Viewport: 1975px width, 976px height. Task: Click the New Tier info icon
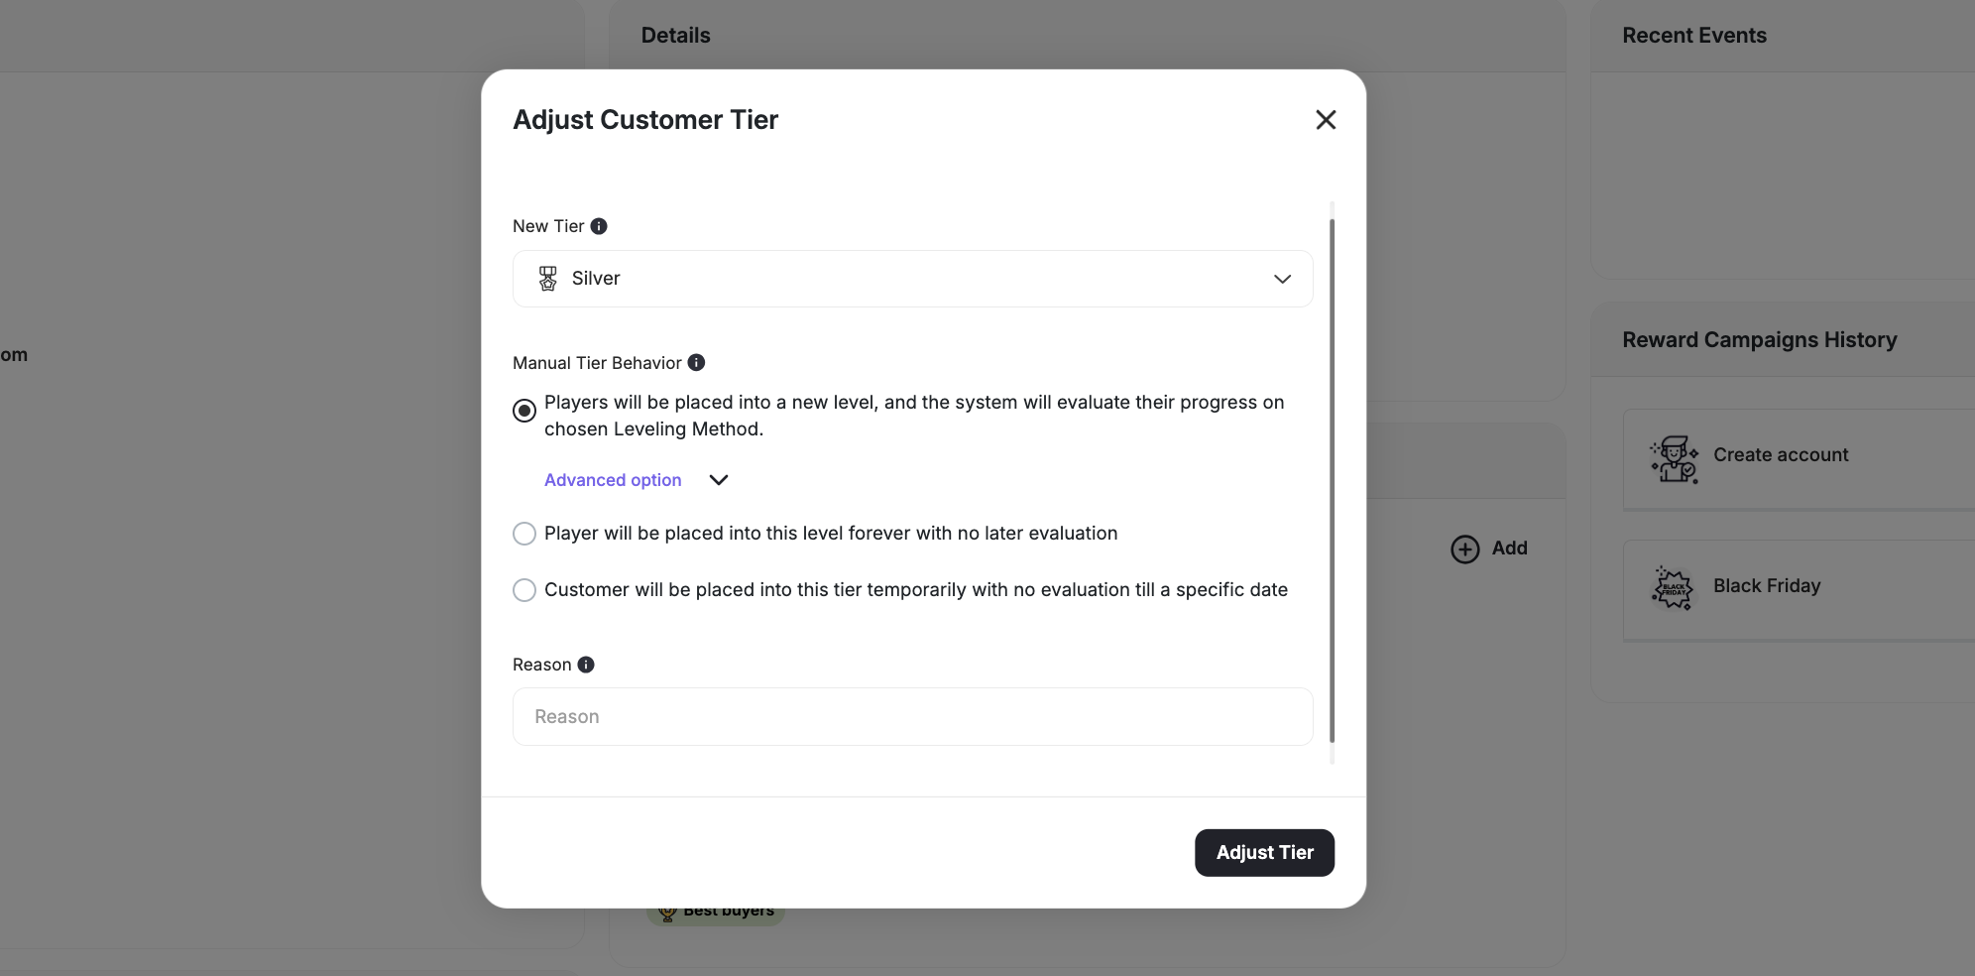599,226
